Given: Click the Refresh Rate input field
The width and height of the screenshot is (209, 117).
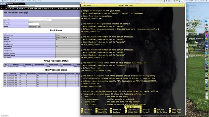Looking at the screenshot, I should point(34,24).
